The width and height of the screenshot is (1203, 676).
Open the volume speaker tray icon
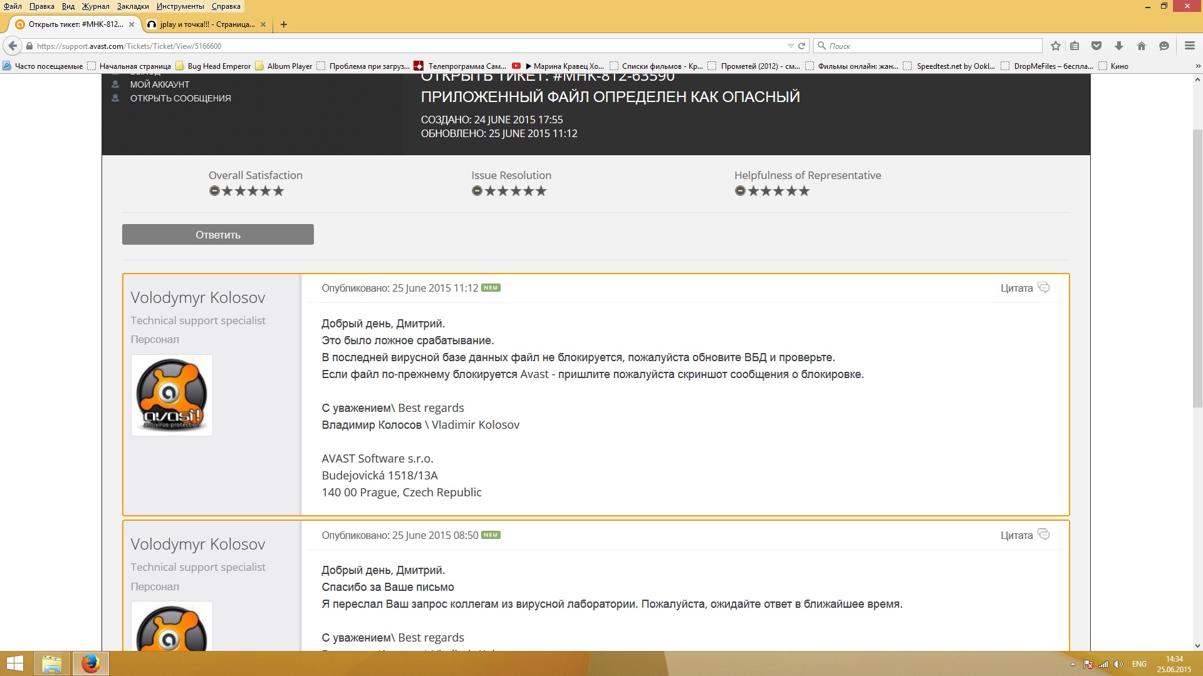1118,664
